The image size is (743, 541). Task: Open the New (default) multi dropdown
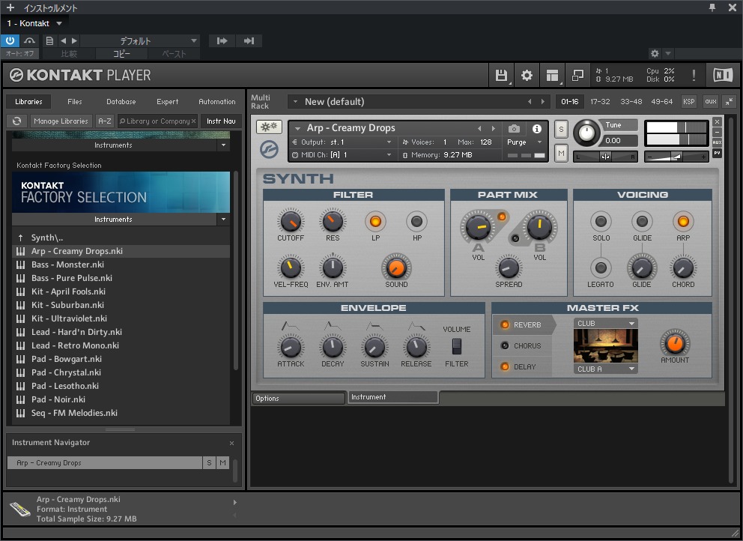point(419,101)
